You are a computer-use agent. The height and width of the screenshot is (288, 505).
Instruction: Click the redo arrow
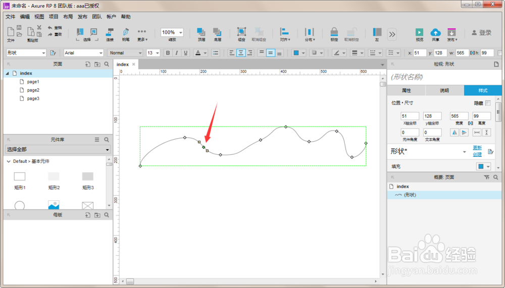pos(50,34)
